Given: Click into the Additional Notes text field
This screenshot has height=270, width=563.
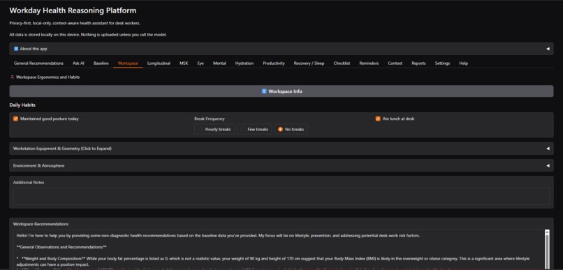Looking at the screenshot, I should click(x=281, y=197).
